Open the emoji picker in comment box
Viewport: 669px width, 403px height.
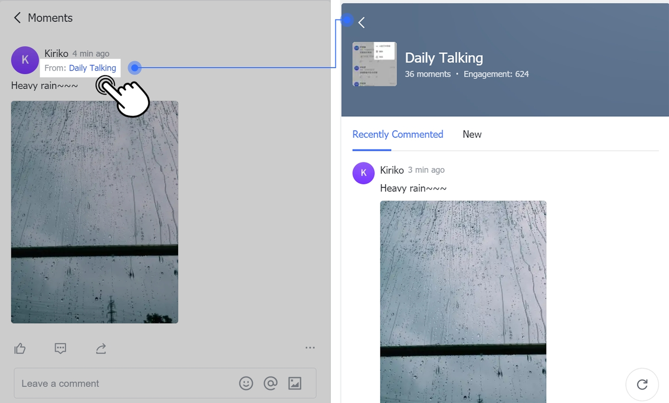246,384
